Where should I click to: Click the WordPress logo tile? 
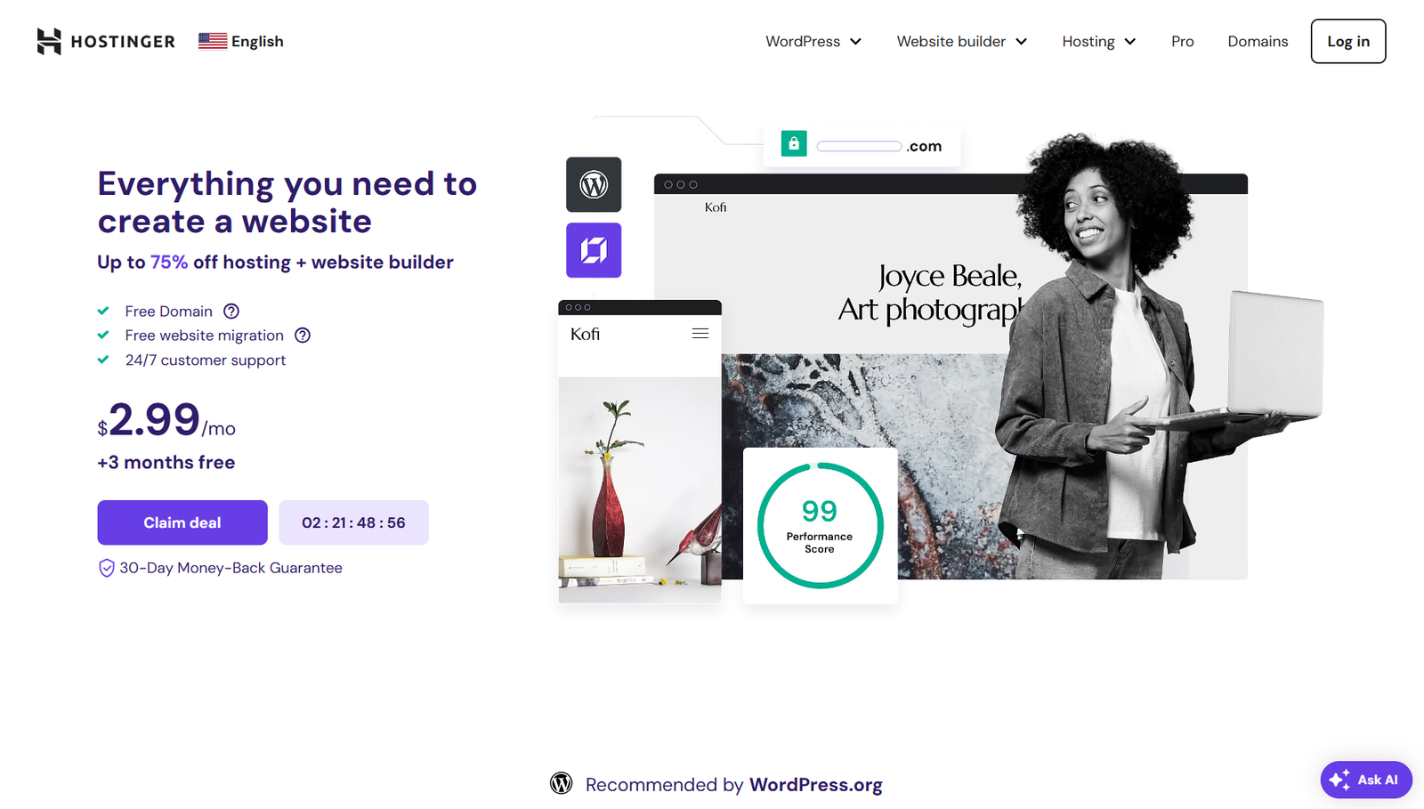coord(594,184)
